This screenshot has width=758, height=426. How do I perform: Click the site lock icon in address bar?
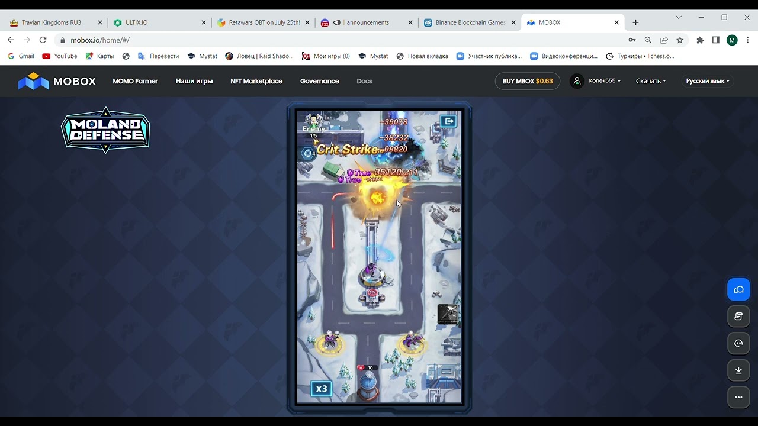pyautogui.click(x=63, y=40)
